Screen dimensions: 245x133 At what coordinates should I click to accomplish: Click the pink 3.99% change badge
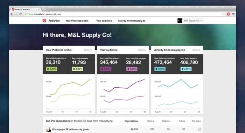[x=132, y=69]
